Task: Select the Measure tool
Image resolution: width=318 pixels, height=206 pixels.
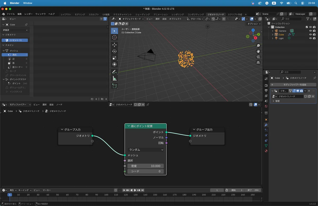Action: (x=114, y=78)
